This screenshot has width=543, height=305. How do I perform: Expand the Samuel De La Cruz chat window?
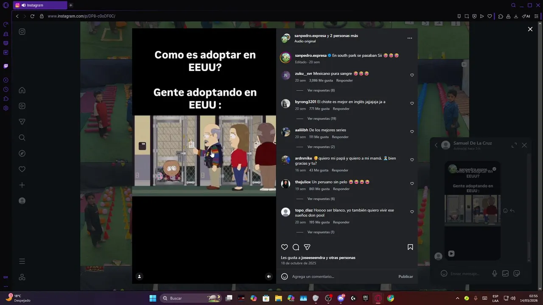coord(514,145)
